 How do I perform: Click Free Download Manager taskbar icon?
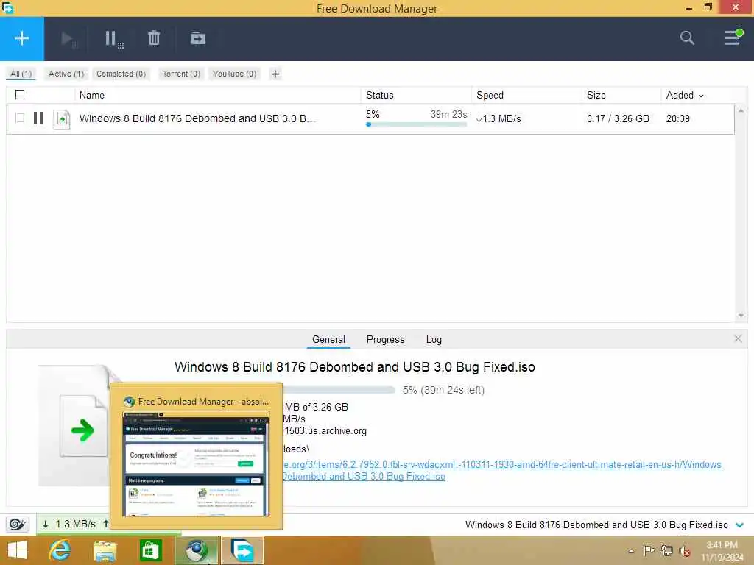coord(242,550)
